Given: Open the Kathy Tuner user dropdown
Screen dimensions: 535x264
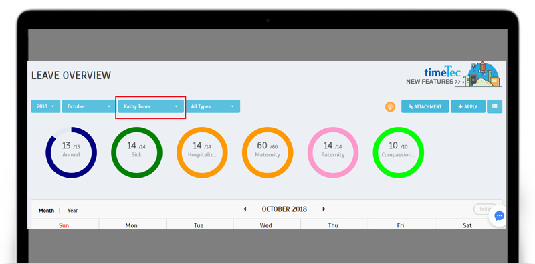Looking at the screenshot, I should [x=151, y=106].
